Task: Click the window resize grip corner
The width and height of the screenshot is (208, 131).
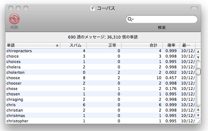Action: pos(198,121)
